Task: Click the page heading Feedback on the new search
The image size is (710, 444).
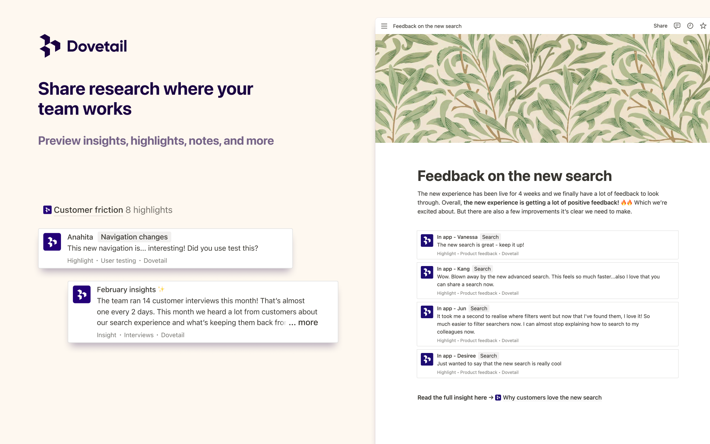Action: [x=514, y=176]
